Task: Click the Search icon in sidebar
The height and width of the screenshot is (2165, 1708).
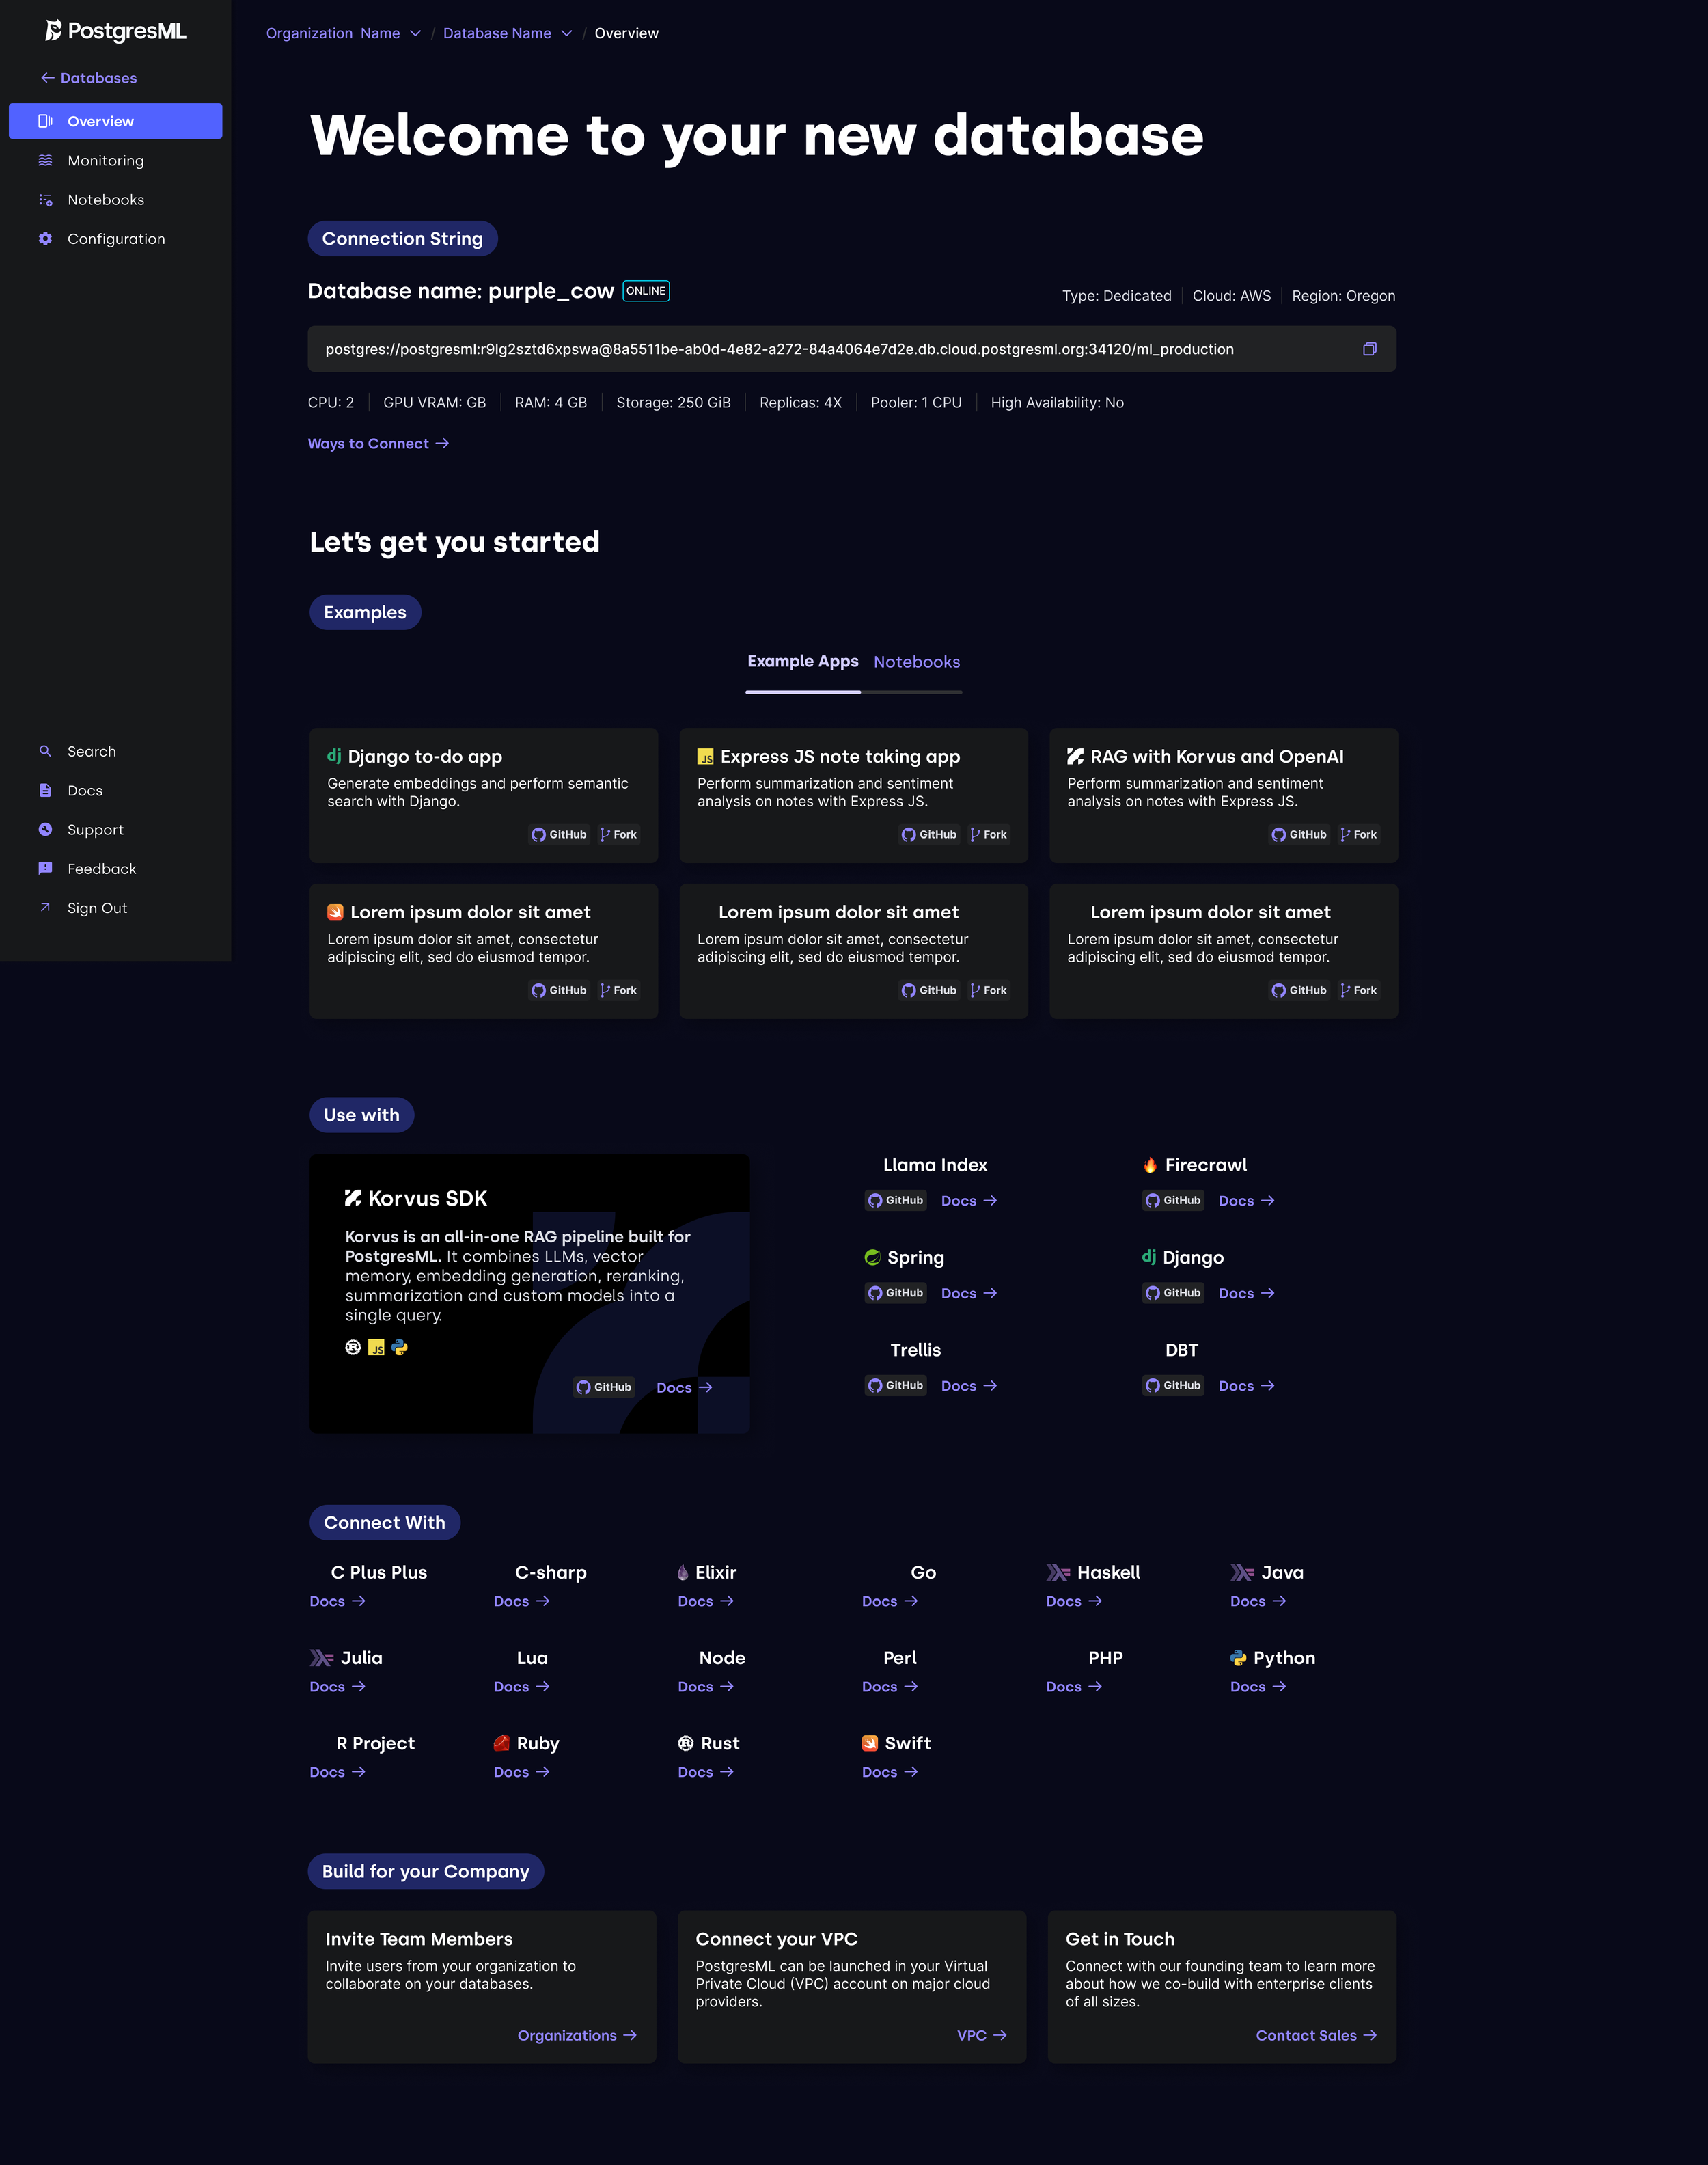Action: [x=45, y=751]
